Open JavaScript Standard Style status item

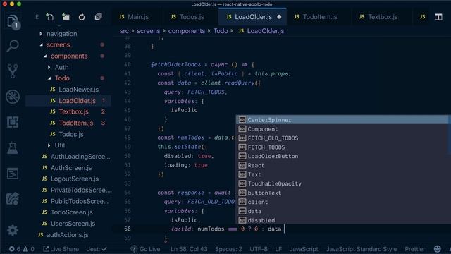362,249
